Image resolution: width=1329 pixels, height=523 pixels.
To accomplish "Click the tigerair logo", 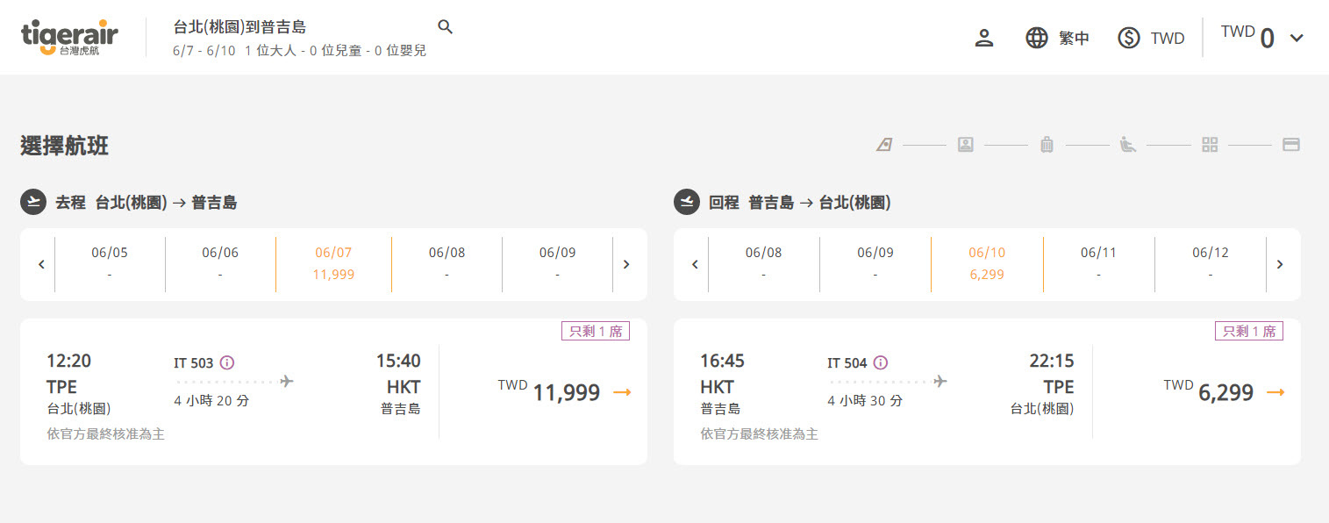I will [69, 38].
